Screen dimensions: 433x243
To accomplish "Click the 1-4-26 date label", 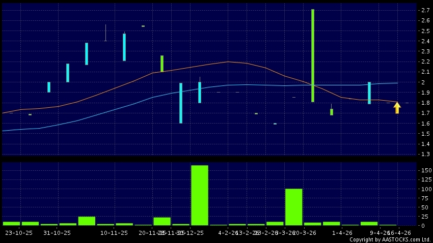I will click(342, 233).
